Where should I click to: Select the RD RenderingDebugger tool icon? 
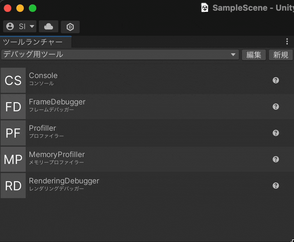pyautogui.click(x=13, y=186)
